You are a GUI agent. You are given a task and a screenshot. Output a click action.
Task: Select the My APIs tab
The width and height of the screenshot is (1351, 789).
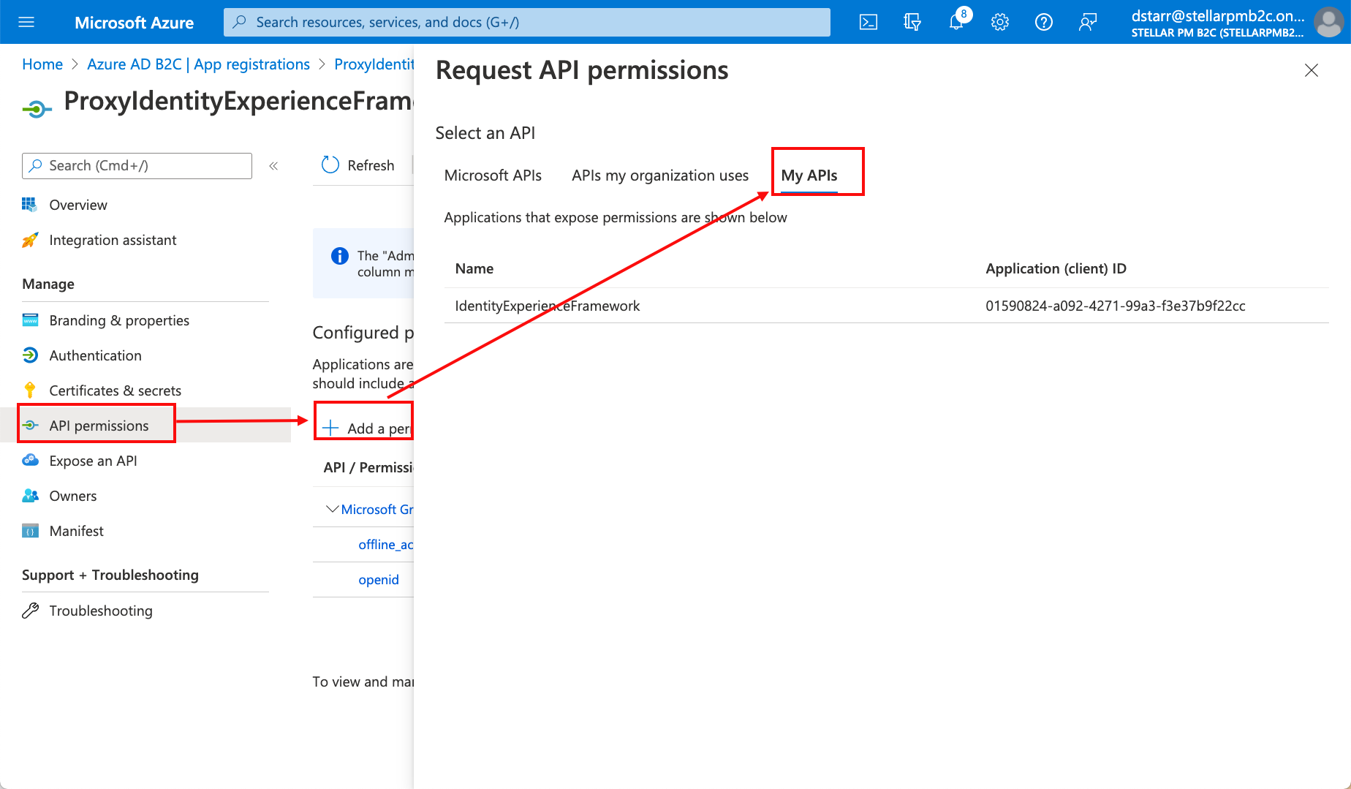(x=809, y=175)
